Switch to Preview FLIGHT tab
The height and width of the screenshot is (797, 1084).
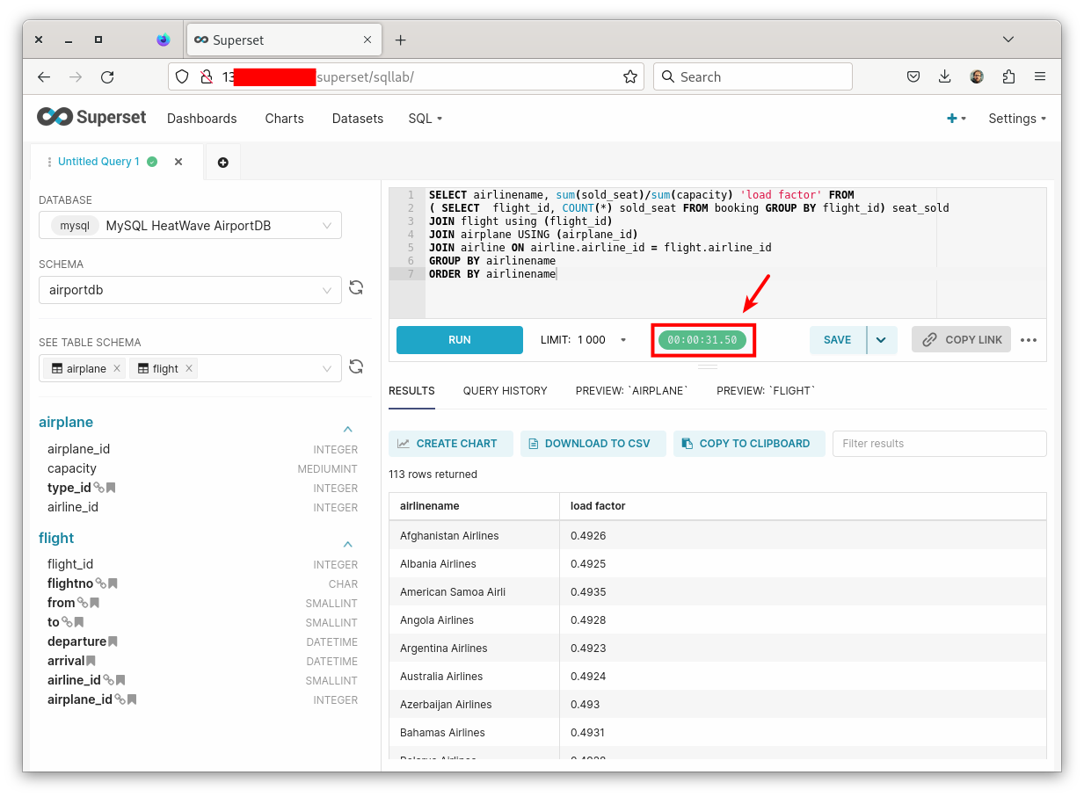point(767,391)
